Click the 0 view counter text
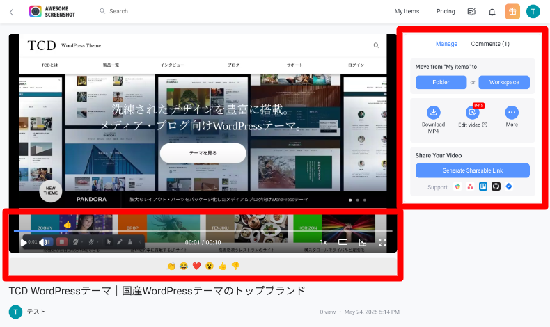This screenshot has width=550, height=327. pyautogui.click(x=328, y=312)
